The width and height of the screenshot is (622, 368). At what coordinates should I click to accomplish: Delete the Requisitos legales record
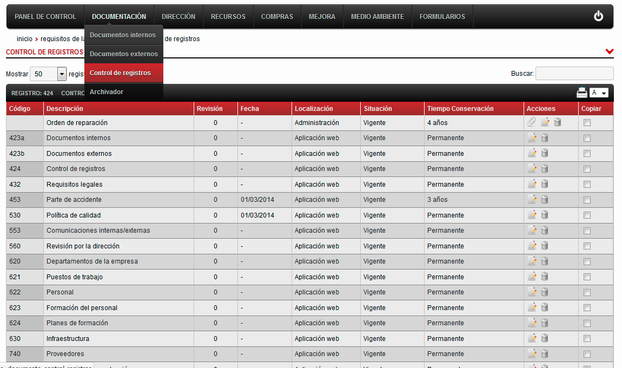545,184
